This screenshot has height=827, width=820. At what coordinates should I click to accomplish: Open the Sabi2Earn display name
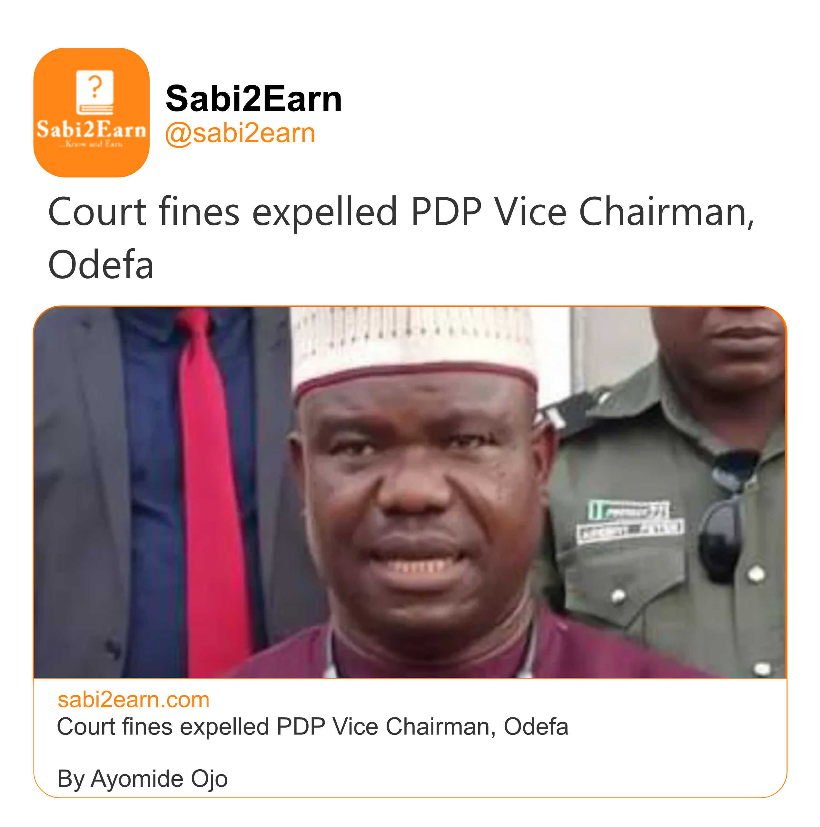coord(253,99)
